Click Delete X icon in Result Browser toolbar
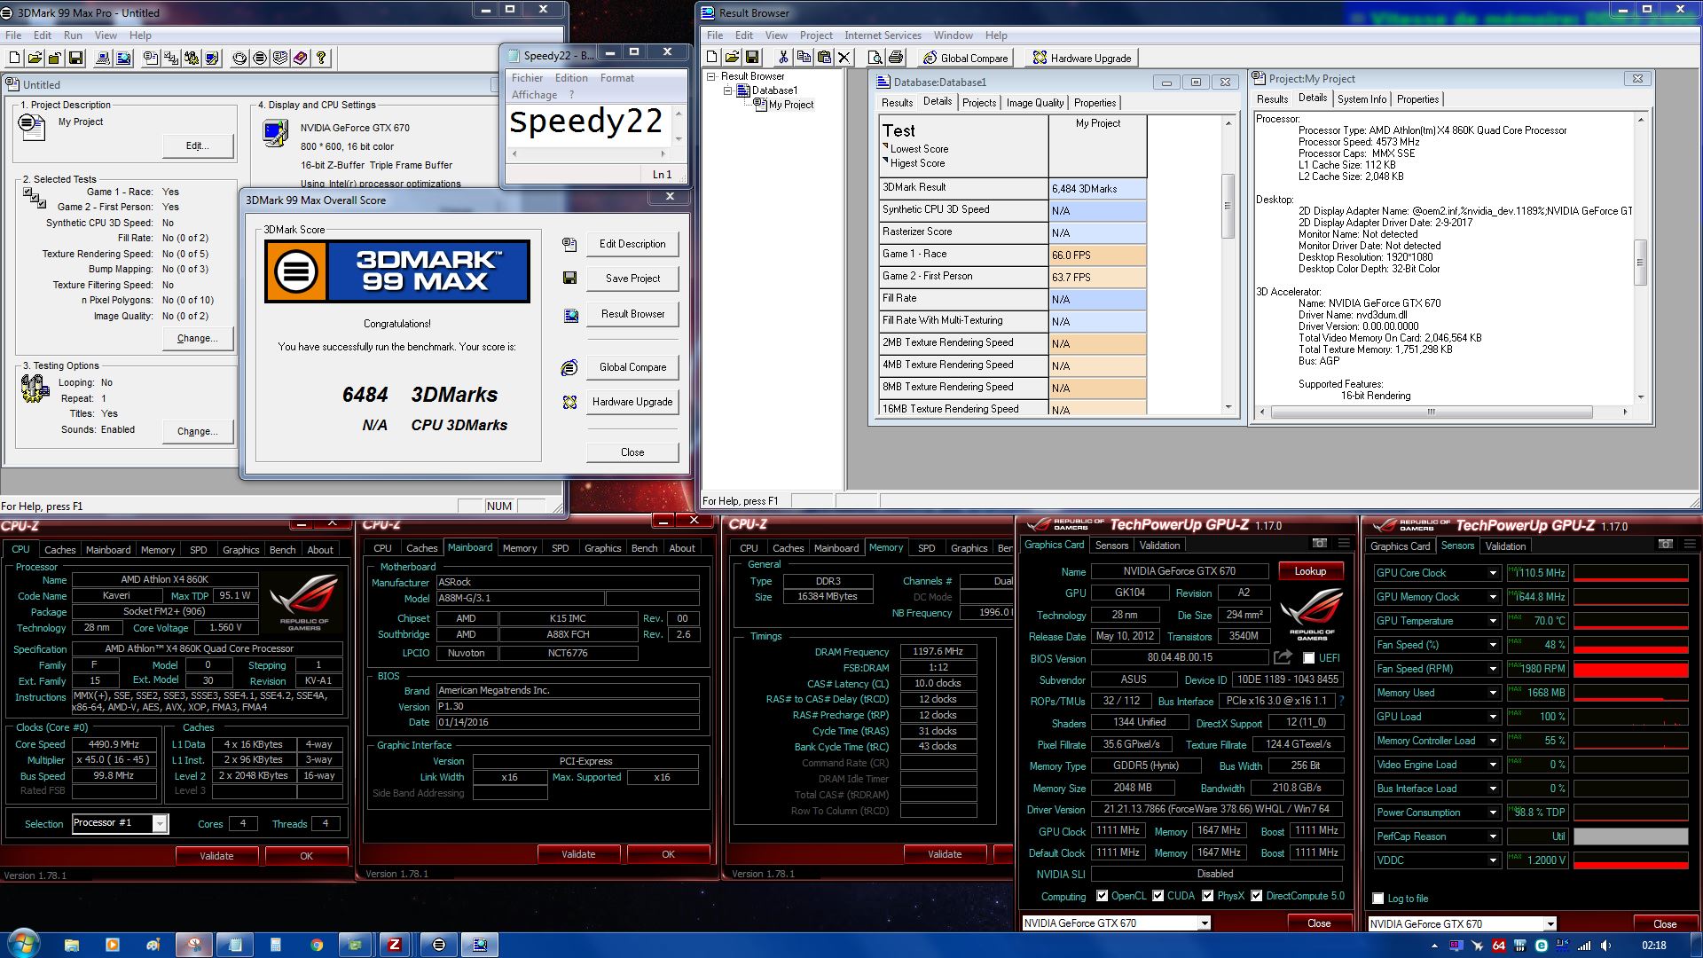Image resolution: width=1703 pixels, height=958 pixels. pos(844,58)
